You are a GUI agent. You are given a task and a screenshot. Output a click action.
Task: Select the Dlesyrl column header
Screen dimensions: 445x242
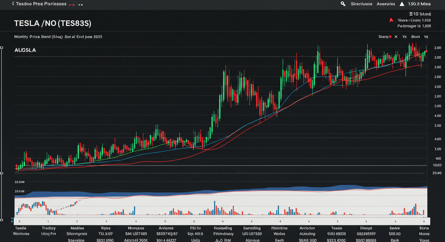tap(366, 228)
